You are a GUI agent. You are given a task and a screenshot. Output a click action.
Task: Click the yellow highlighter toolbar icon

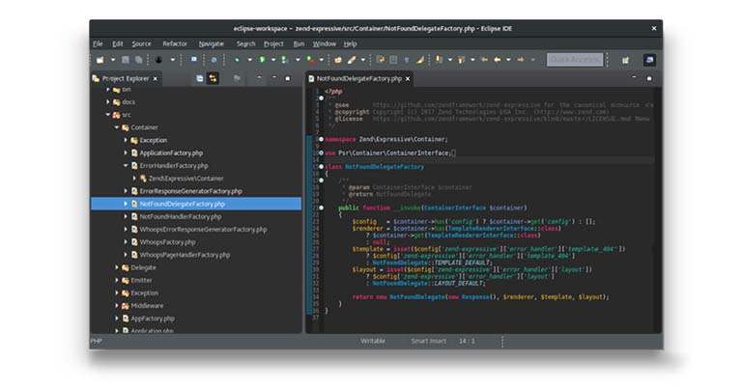point(420,60)
